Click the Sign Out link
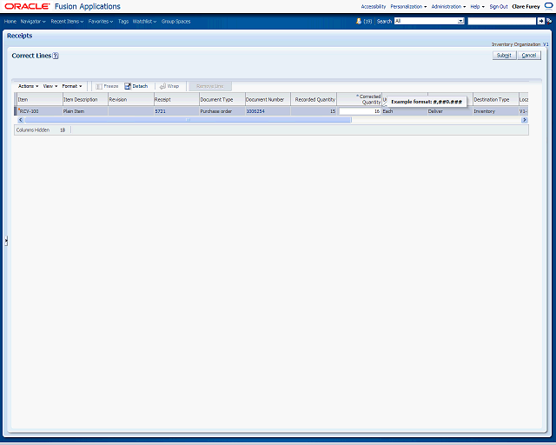Viewport: 556px width, 445px height. click(498, 6)
